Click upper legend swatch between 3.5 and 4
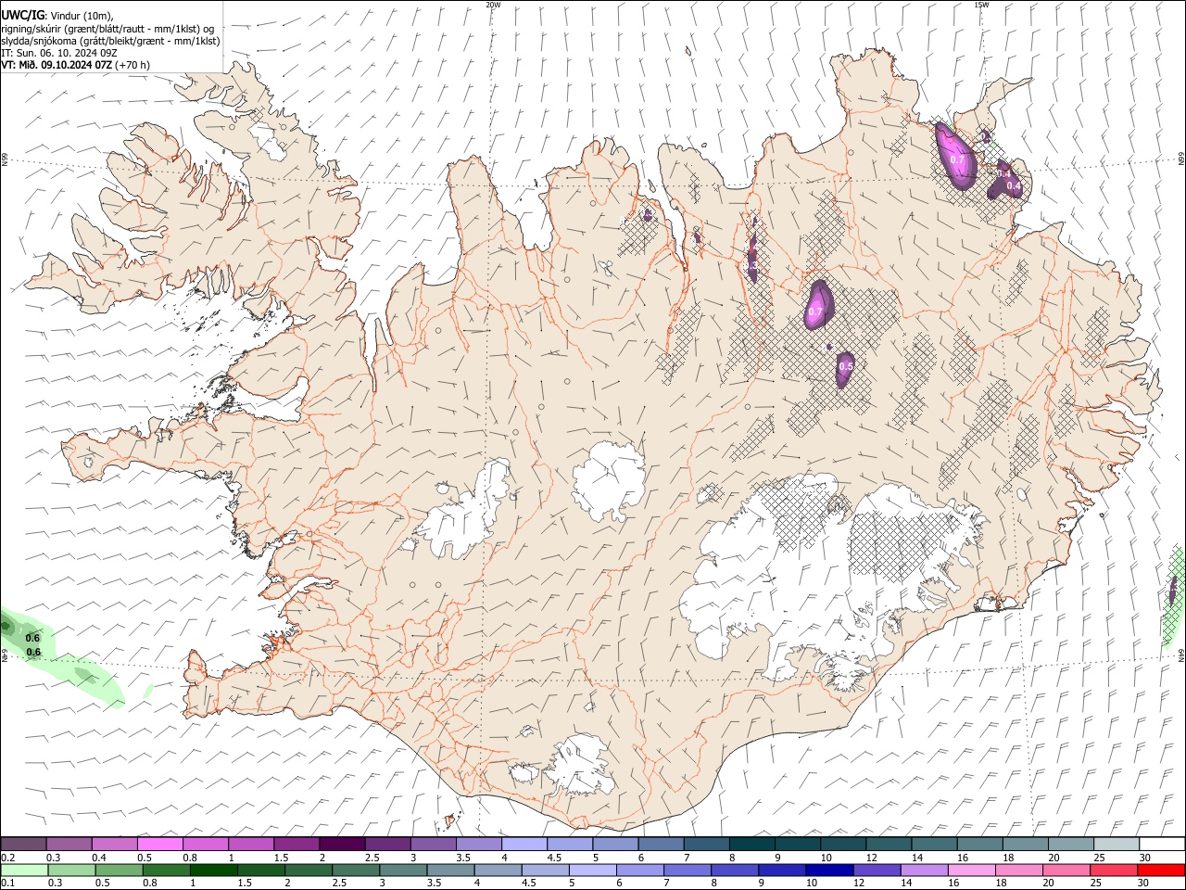Image resolution: width=1186 pixels, height=890 pixels. pyautogui.click(x=479, y=844)
